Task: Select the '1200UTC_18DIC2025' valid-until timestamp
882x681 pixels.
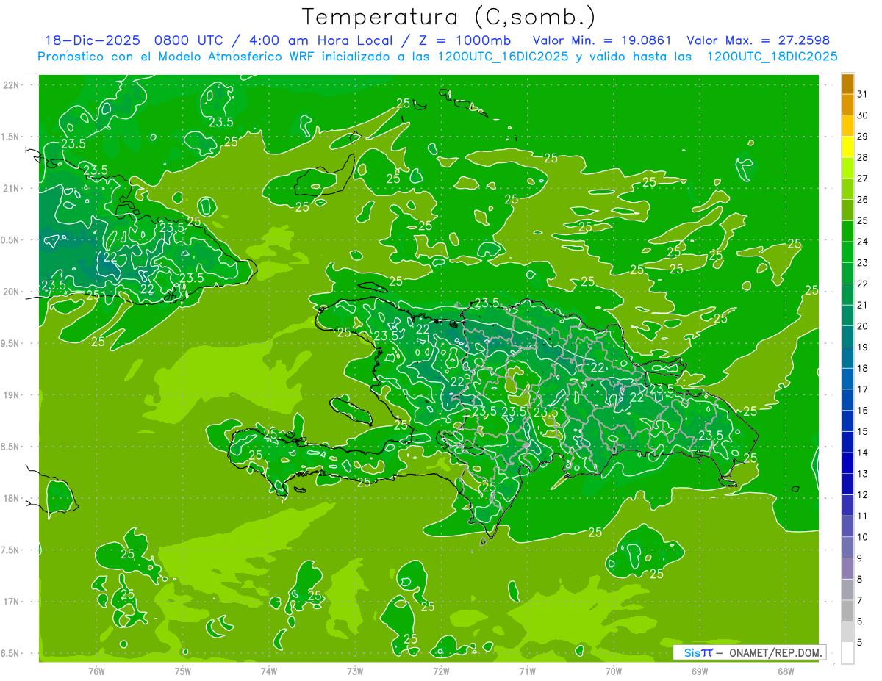Action: pyautogui.click(x=772, y=57)
